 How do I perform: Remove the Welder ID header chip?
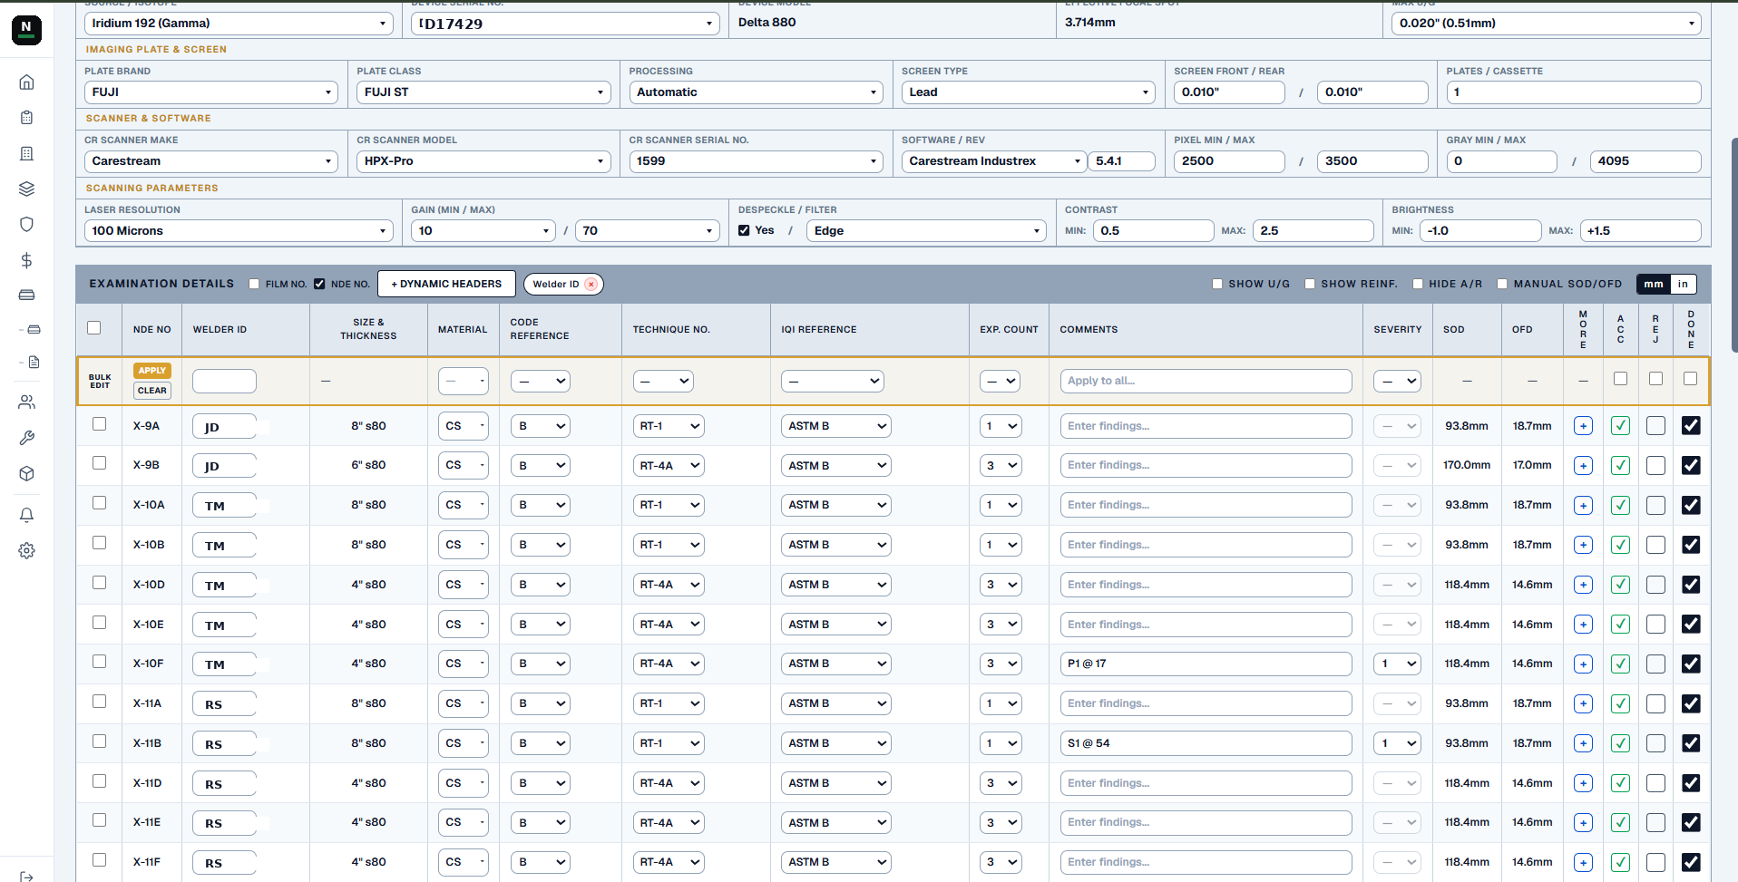click(x=591, y=285)
